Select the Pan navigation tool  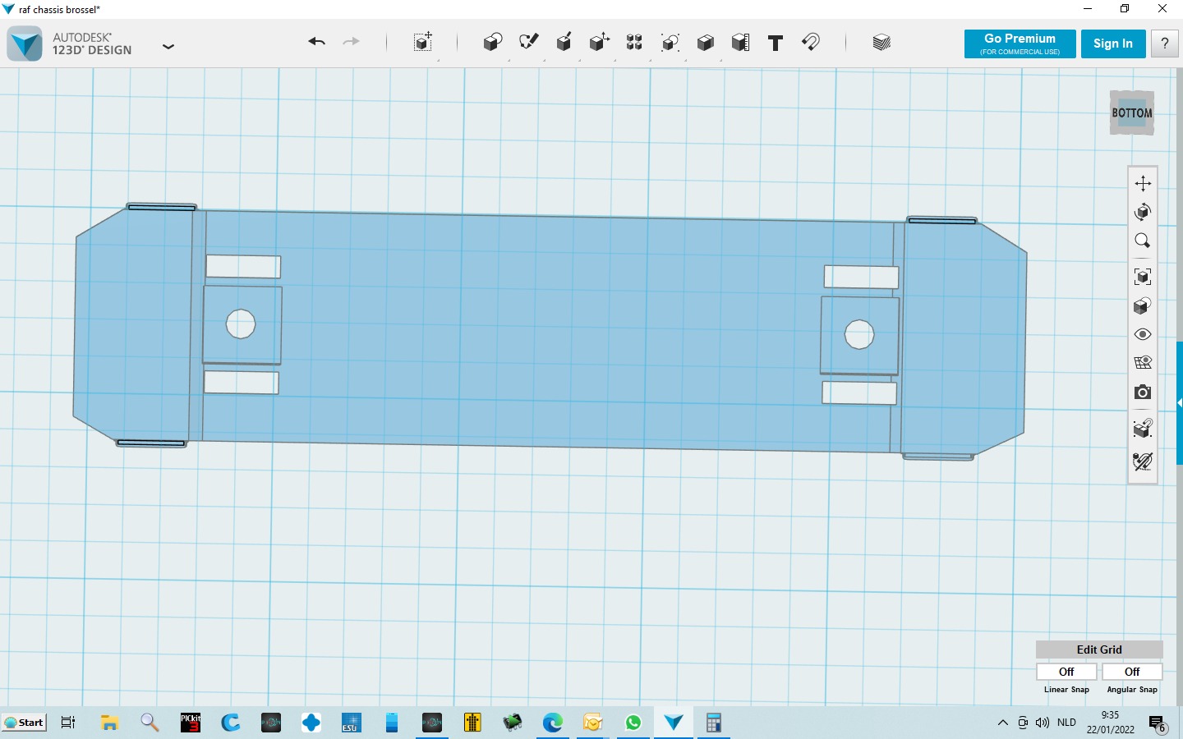pos(1143,183)
